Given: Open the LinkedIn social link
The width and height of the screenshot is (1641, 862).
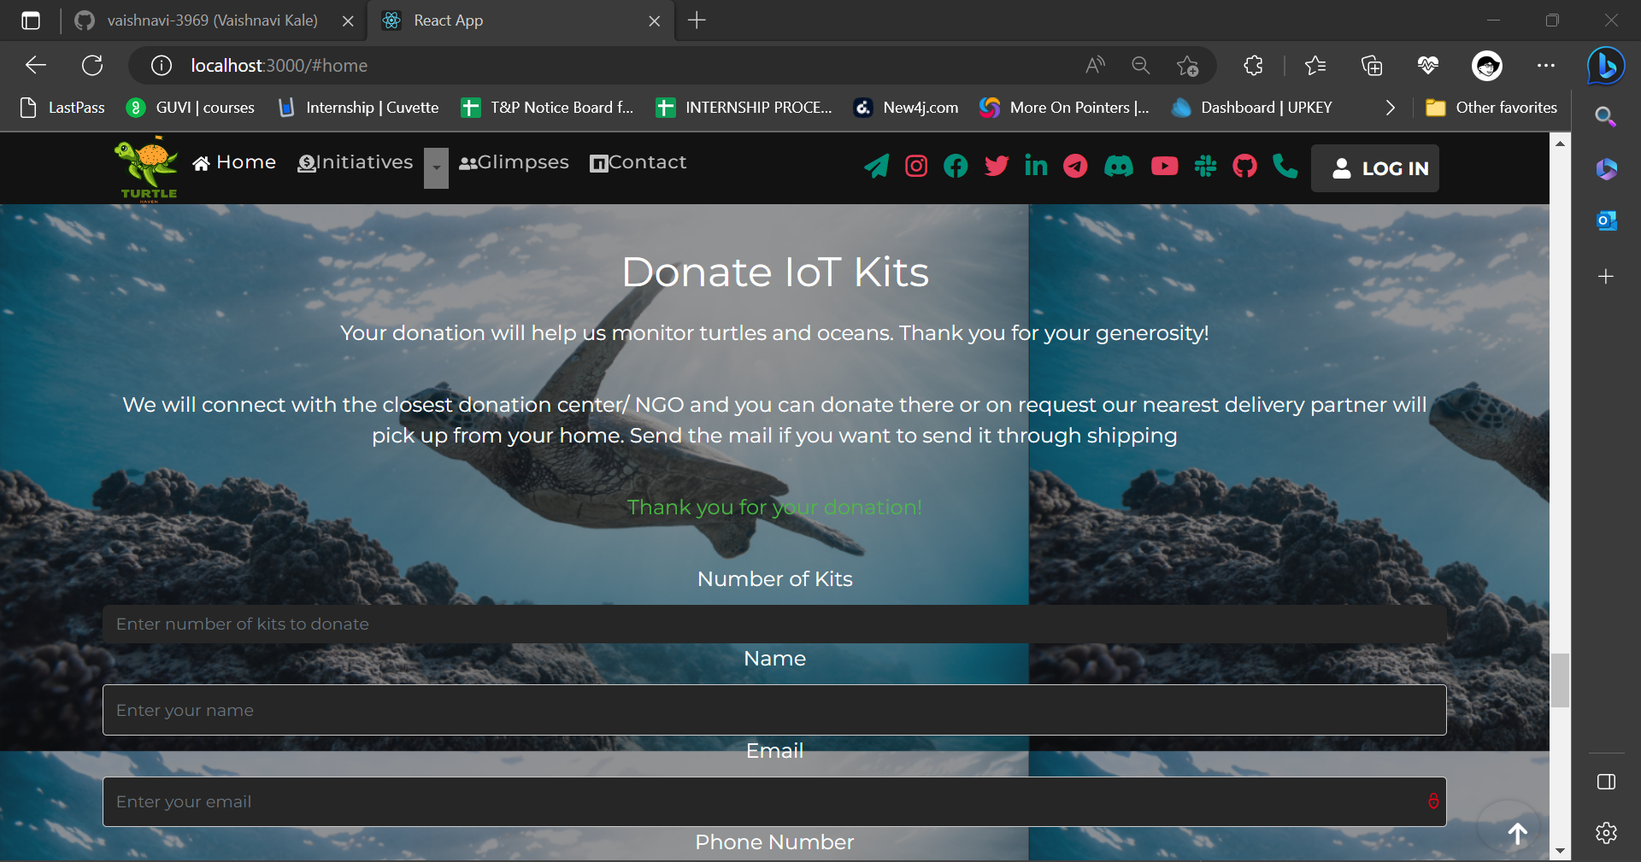Looking at the screenshot, I should (1036, 166).
